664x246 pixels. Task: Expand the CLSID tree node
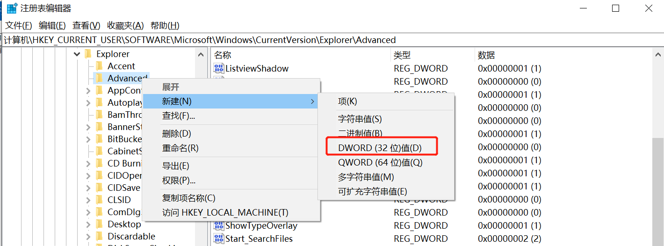[88, 200]
